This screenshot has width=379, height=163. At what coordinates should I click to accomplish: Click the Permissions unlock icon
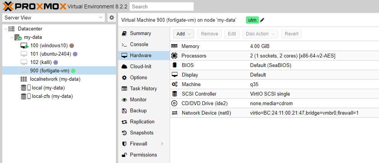click(124, 155)
